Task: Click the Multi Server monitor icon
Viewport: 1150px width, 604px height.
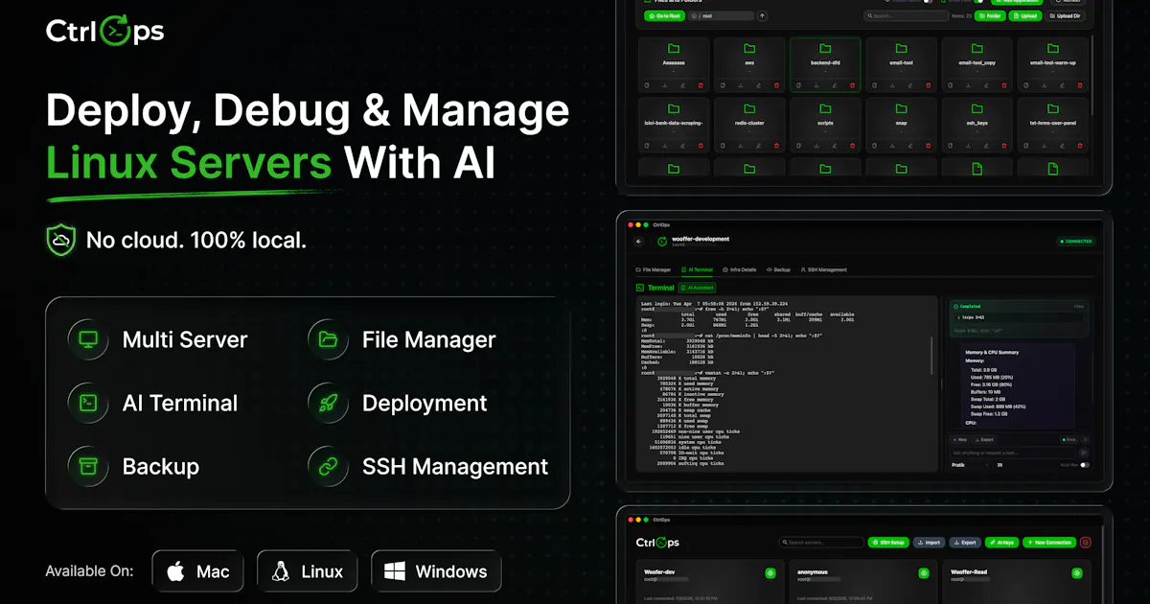Action: click(x=88, y=339)
